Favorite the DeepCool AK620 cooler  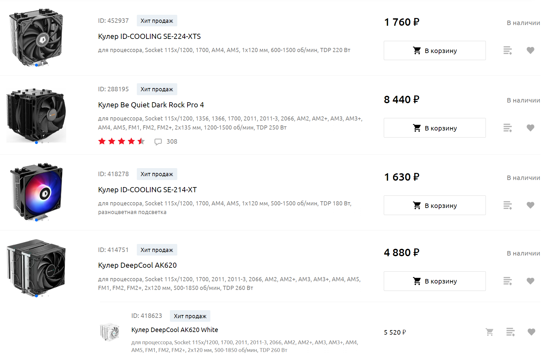[x=530, y=281]
